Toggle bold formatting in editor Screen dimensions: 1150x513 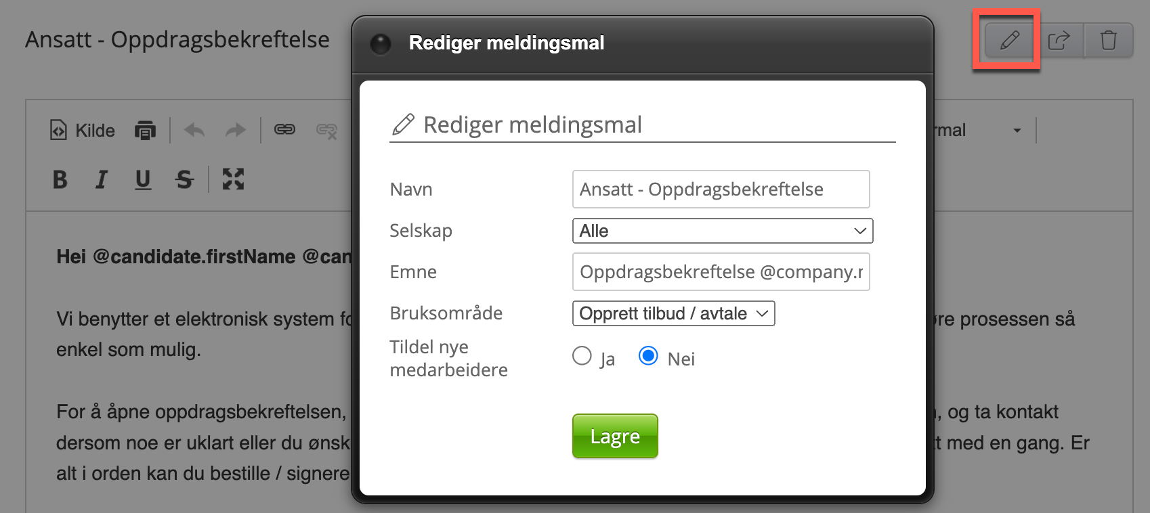click(60, 179)
